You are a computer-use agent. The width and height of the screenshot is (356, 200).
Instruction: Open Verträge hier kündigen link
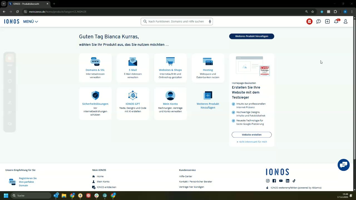click(192, 187)
